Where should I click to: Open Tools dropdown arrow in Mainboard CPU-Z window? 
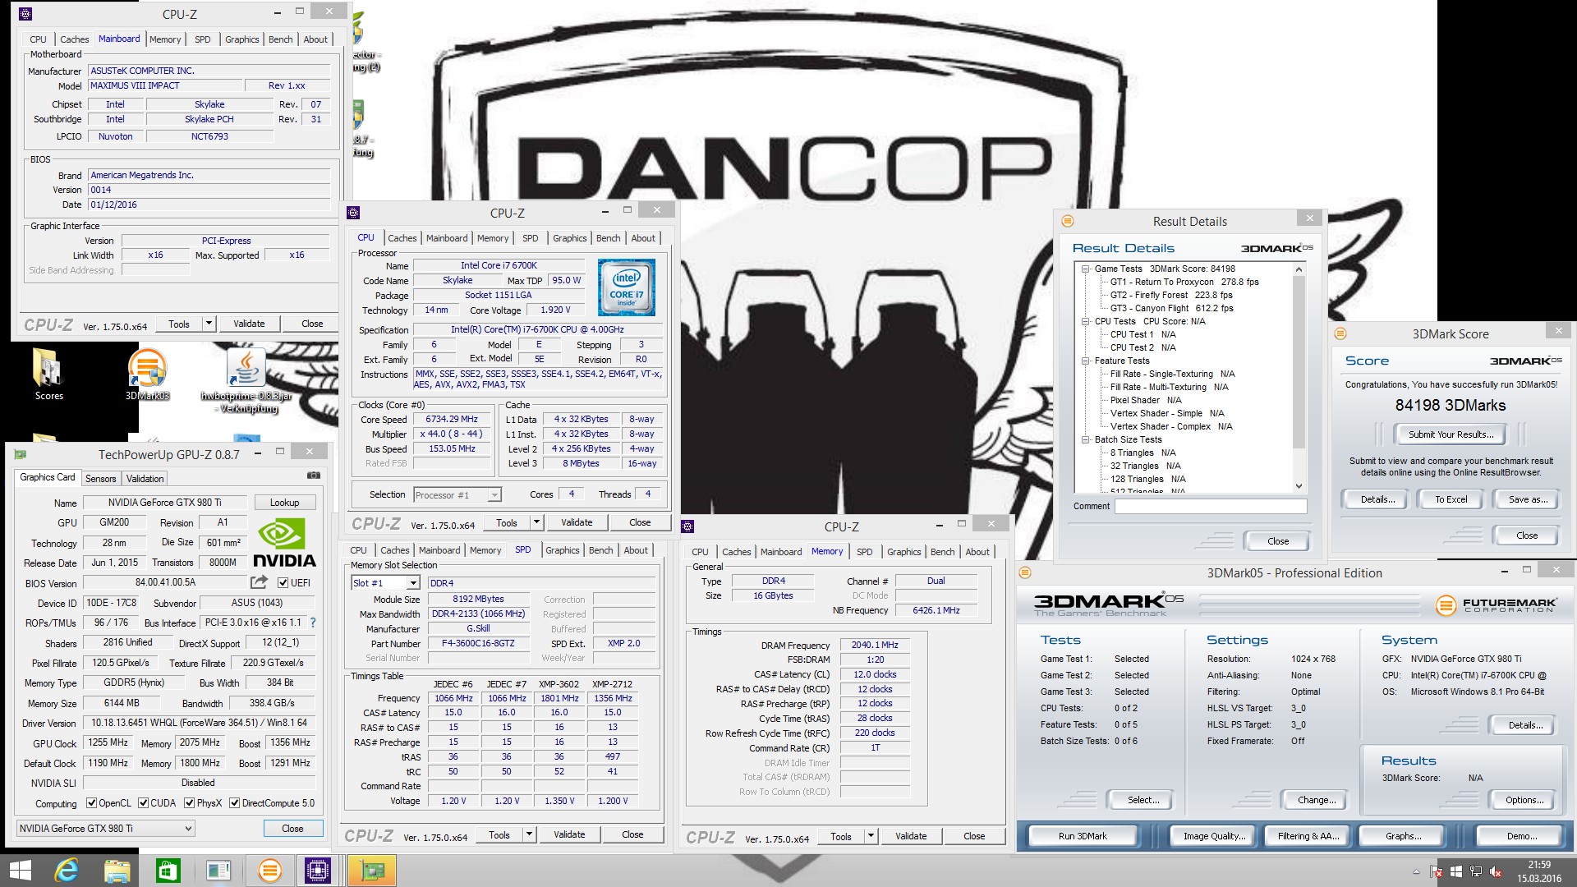pyautogui.click(x=209, y=324)
